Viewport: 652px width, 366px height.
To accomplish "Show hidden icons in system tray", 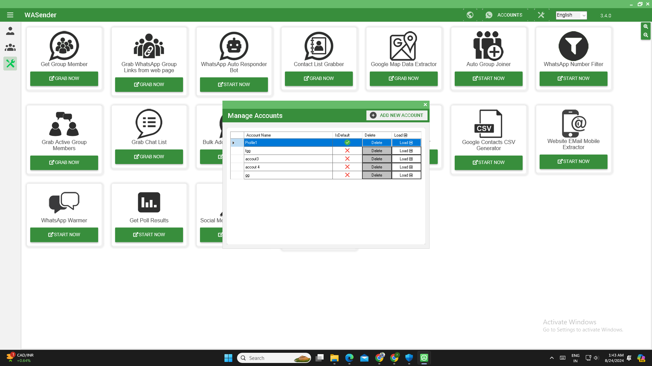I will click(551, 358).
